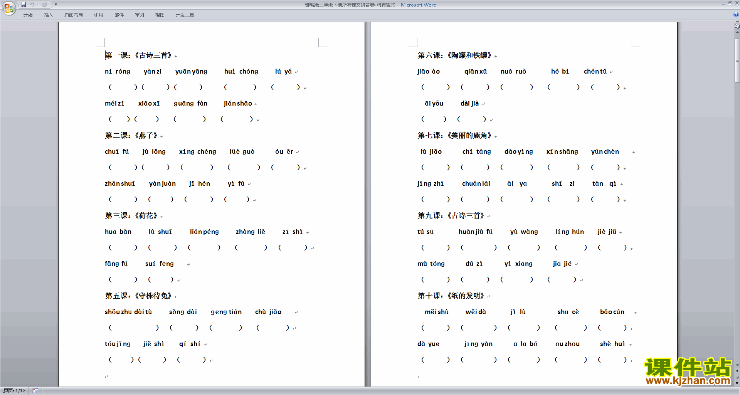Viewport: 740px width, 395px height.
Task: Click the heading 第十课:《纸的发明》
Action: 451,296
